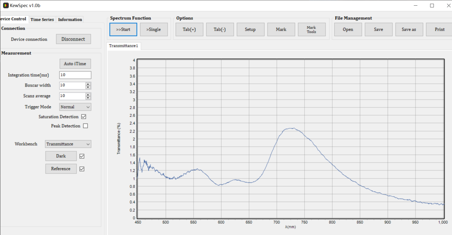The image size is (452, 235).
Task: Open the Workbench Transmittance dropdown
Action: click(68, 144)
